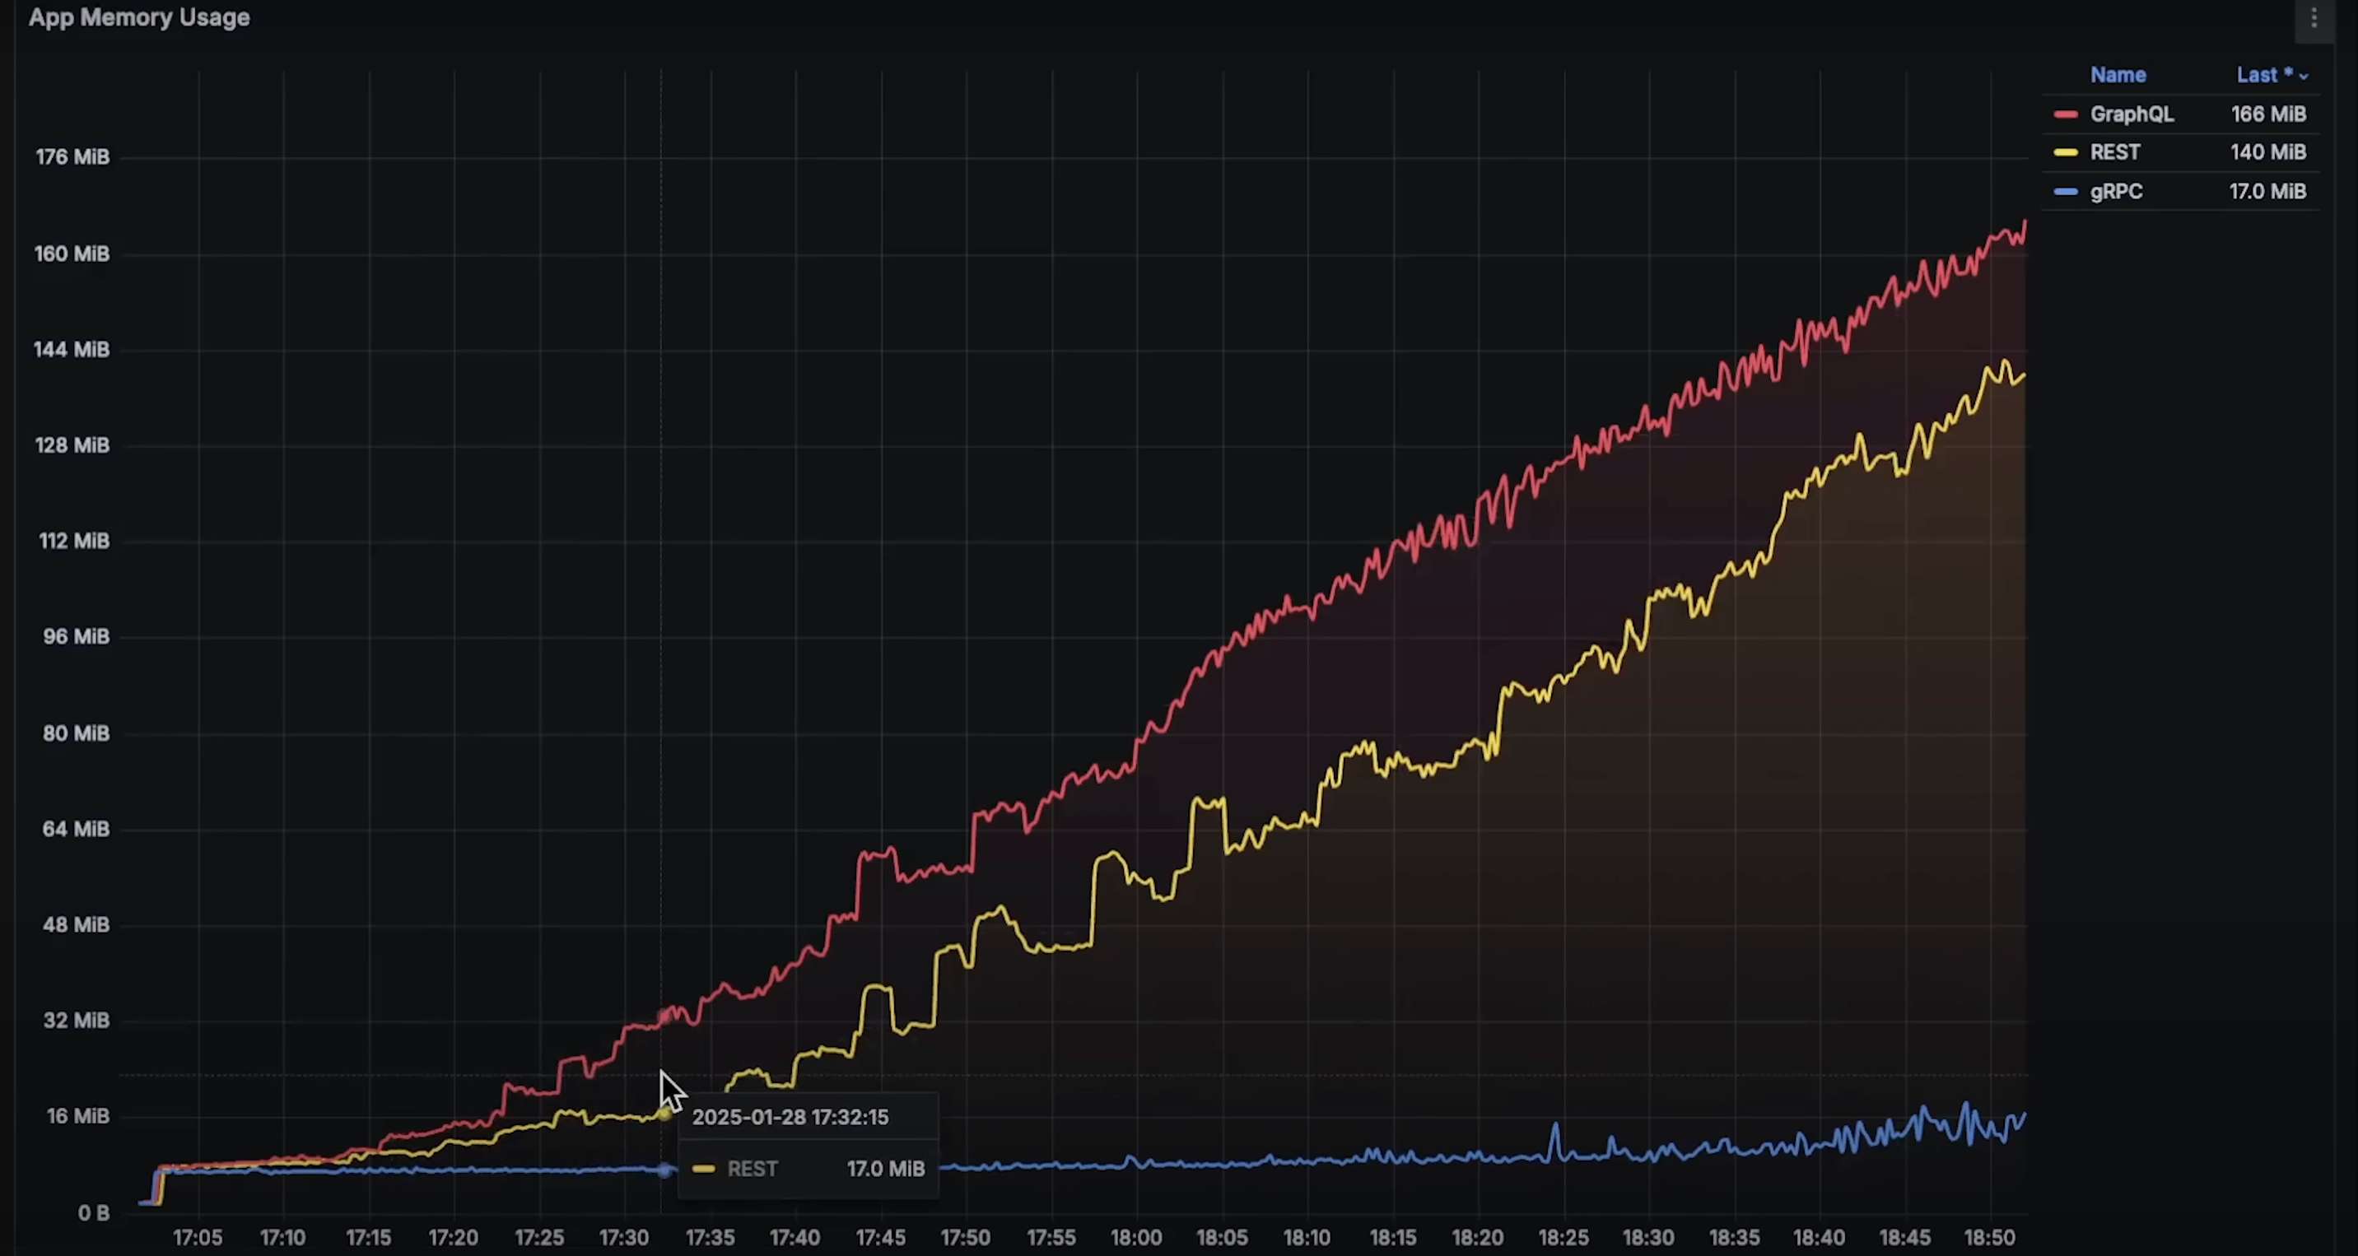This screenshot has height=1256, width=2358.
Task: Click REST yellow series color swatch
Action: pyautogui.click(x=2065, y=153)
